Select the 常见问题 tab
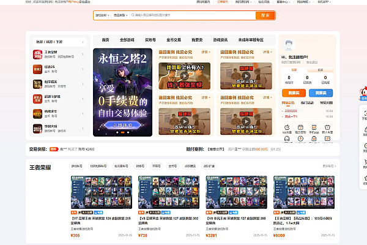The width and height of the screenshot is (367, 245). click(x=326, y=103)
